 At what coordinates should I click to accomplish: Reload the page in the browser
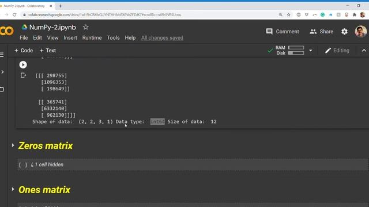click(x=14, y=15)
